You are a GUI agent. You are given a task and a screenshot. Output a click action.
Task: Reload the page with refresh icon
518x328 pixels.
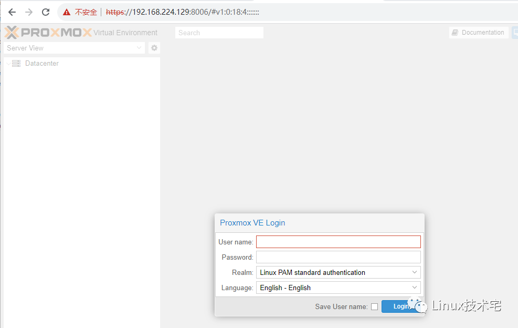click(x=46, y=12)
